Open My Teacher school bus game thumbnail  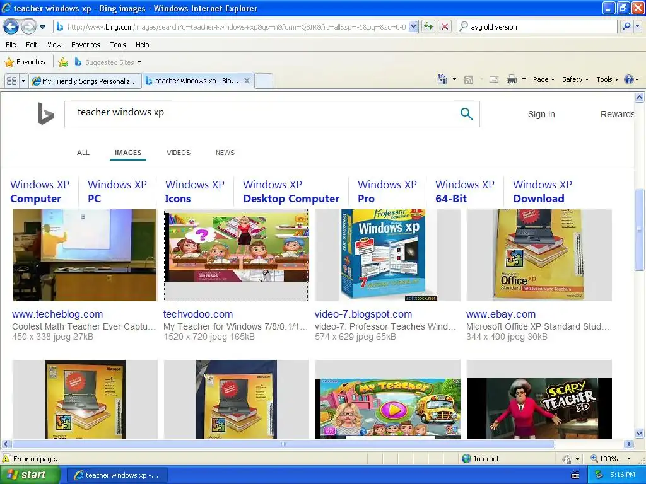tap(388, 399)
